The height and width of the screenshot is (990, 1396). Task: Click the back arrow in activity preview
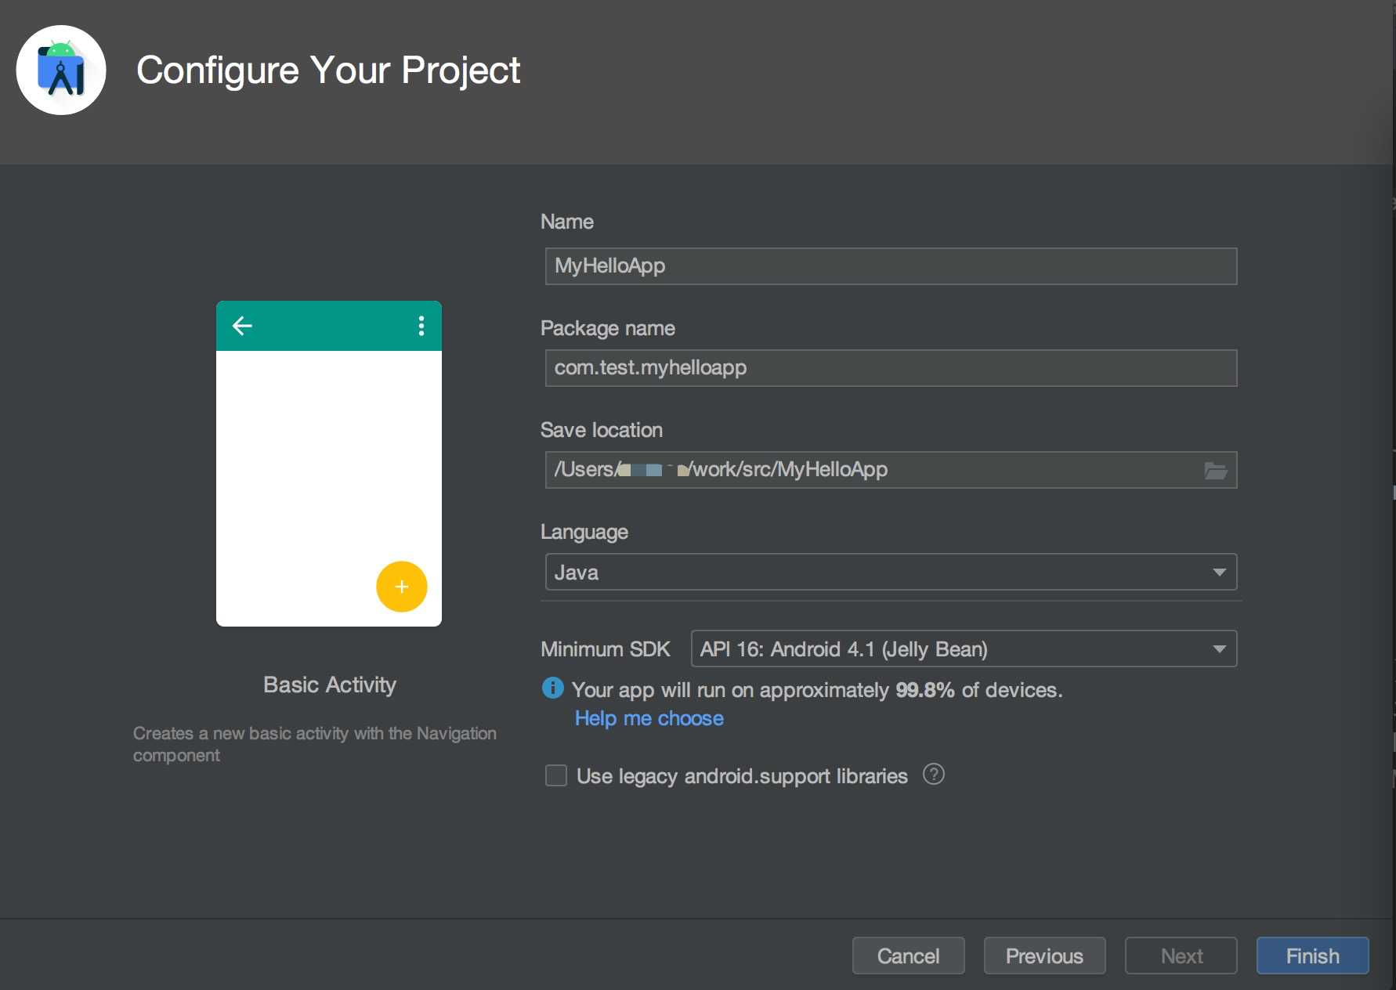click(x=242, y=326)
